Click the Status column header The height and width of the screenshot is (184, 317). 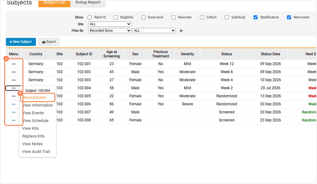[227, 54]
